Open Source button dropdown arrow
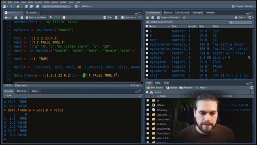This screenshot has width=257, height=145. coord(135,17)
